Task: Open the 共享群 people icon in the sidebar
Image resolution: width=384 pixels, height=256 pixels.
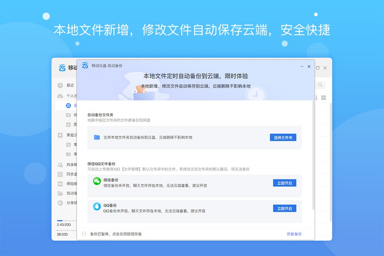Action: [60, 165]
